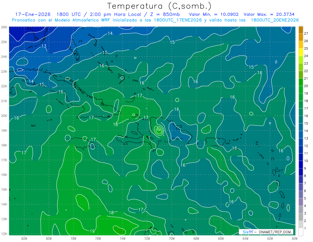The width and height of the screenshot is (313, 242).
Task: Click the color bar scale label "21"
Action: click(x=306, y=78)
